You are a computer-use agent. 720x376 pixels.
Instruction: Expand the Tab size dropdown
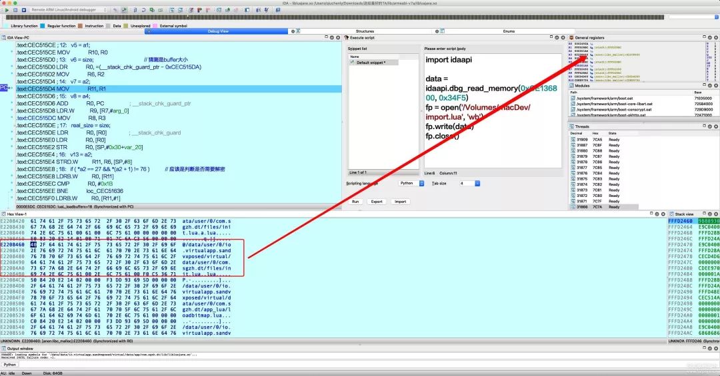click(x=469, y=183)
